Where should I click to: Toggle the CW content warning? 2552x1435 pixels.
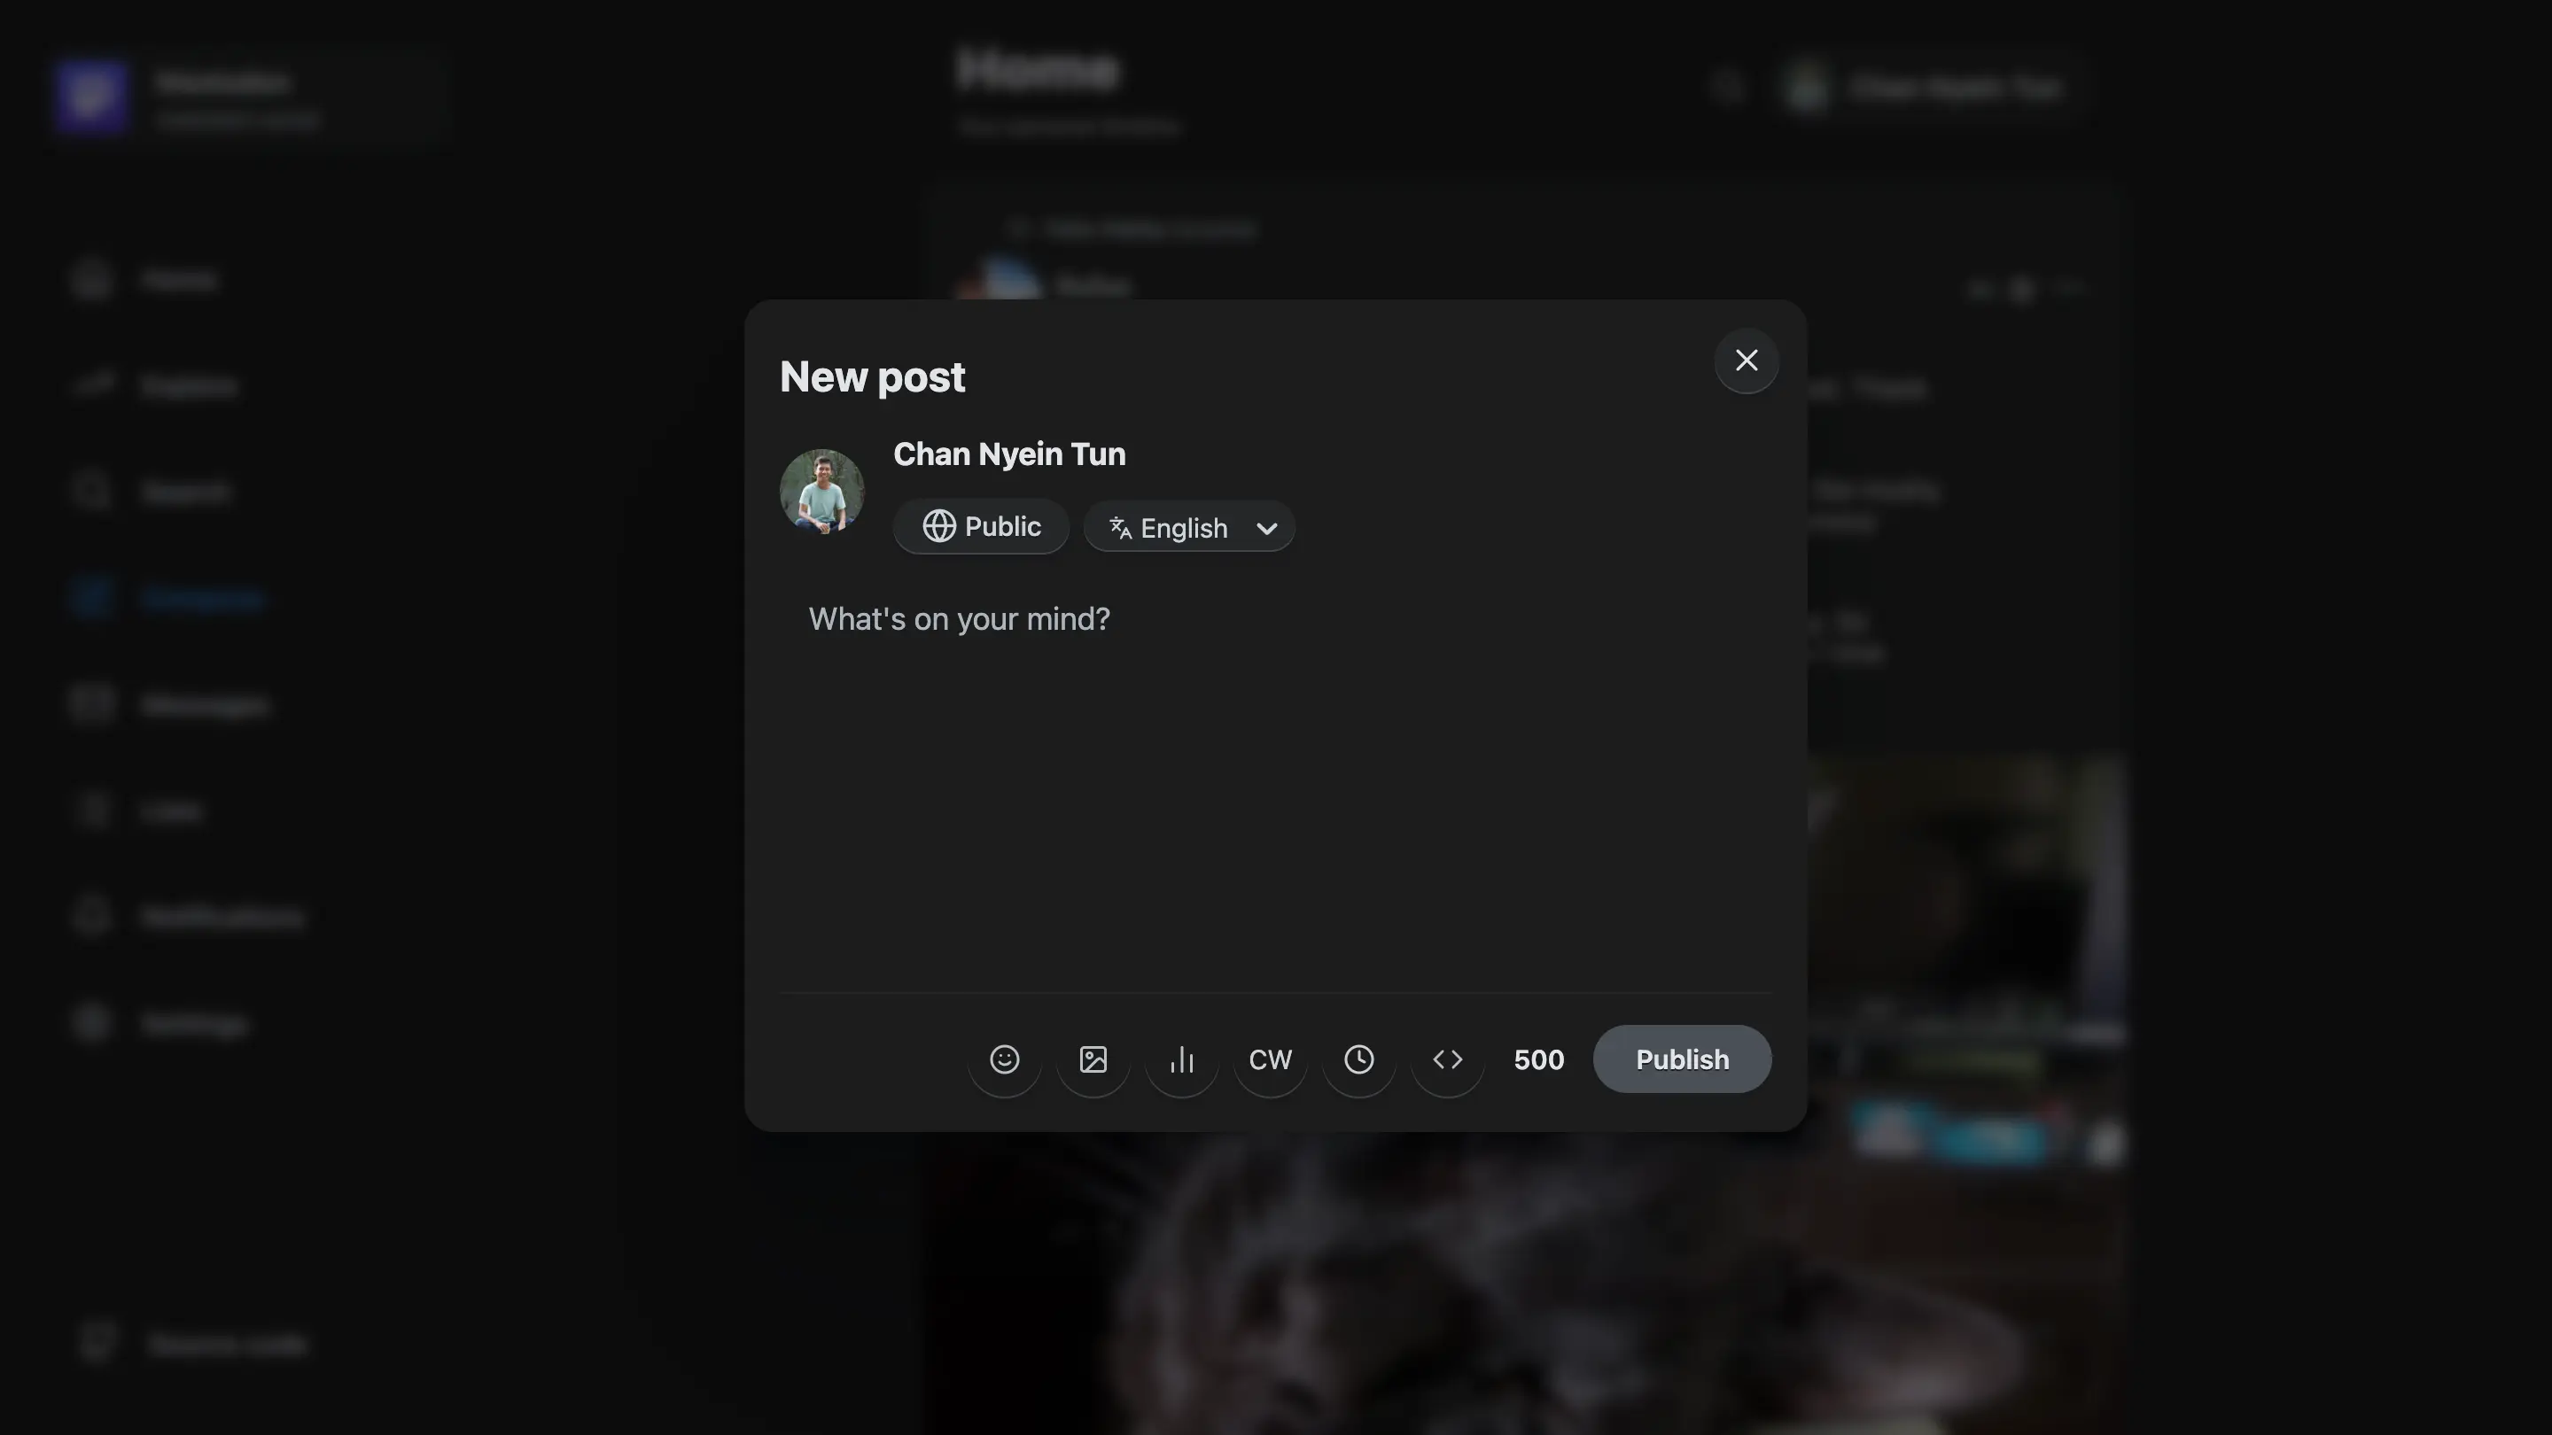(1270, 1059)
